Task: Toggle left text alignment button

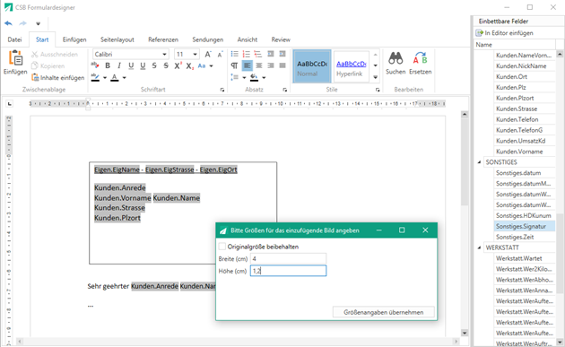Action: [x=247, y=65]
